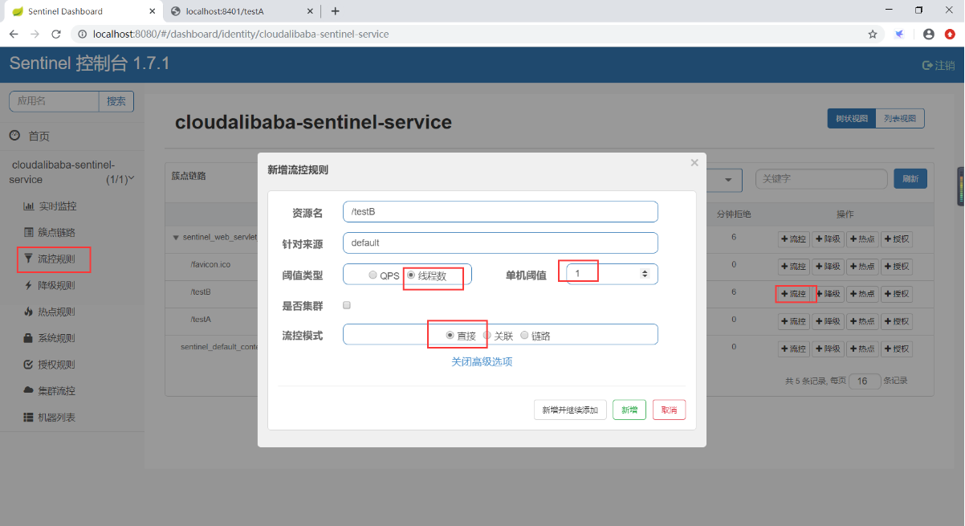The image size is (965, 526).
Task: Click the green 新增 button
Action: point(629,410)
